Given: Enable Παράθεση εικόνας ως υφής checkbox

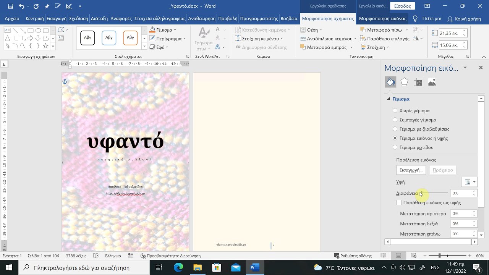Looking at the screenshot, I should (x=399, y=203).
